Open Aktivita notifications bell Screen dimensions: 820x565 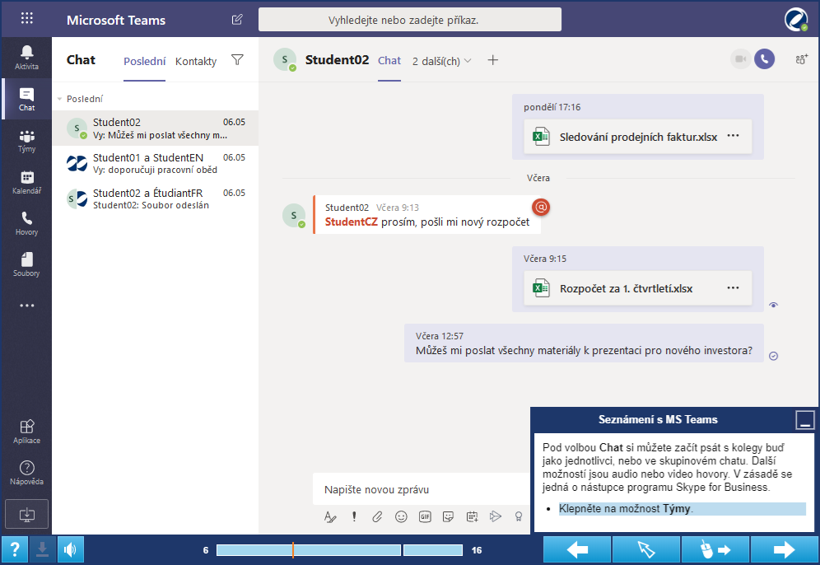point(26,57)
